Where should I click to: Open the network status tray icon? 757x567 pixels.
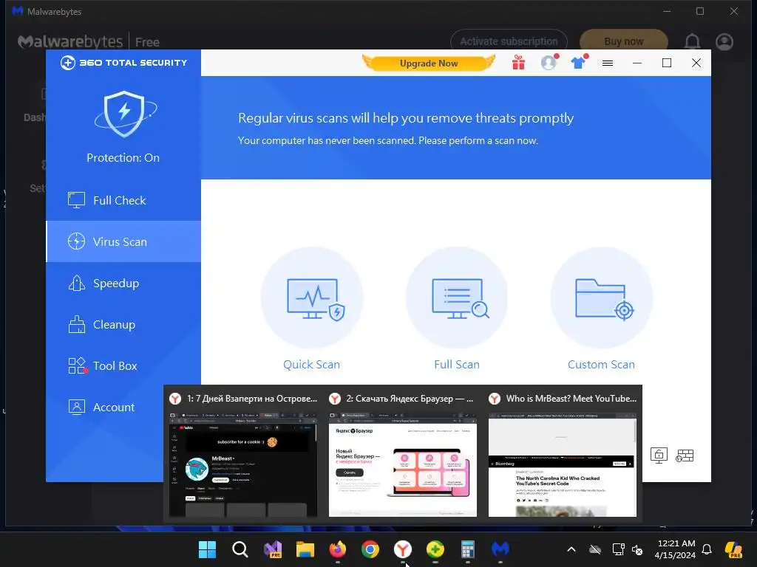(x=618, y=549)
